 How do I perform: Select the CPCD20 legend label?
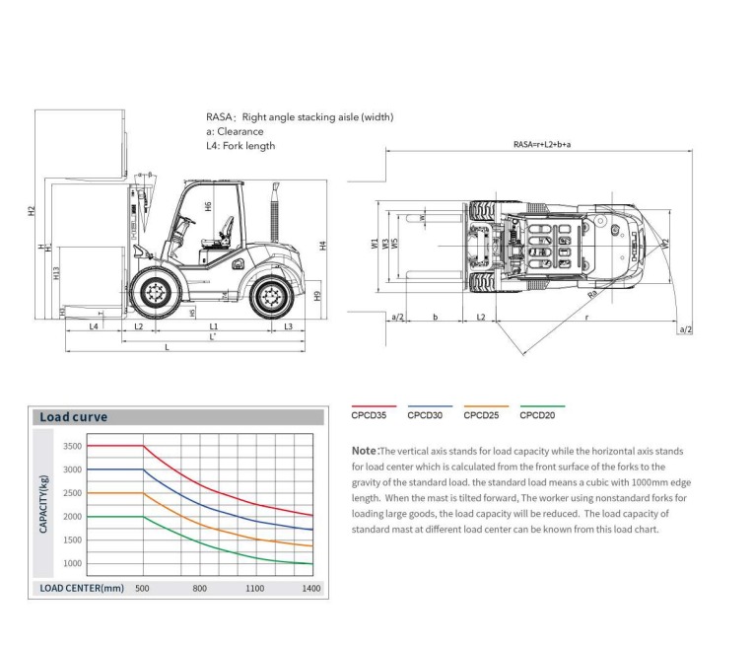pos(536,415)
